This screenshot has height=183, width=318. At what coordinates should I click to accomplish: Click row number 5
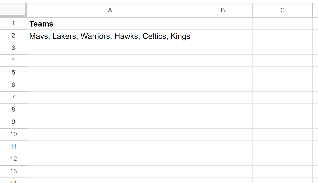point(13,72)
